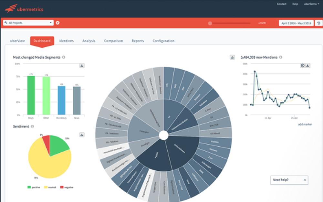Viewport: 323px width, 202px height.
Task: Click the BMW outer segment
Action: (x=202, y=171)
